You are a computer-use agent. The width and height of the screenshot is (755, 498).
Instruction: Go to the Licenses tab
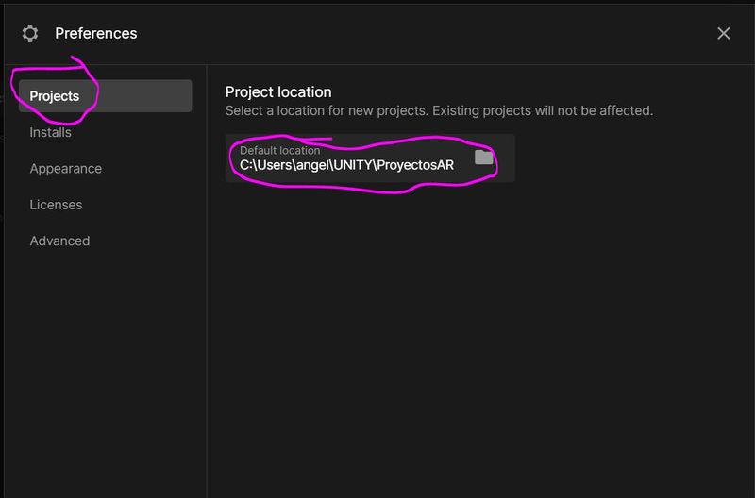click(56, 205)
